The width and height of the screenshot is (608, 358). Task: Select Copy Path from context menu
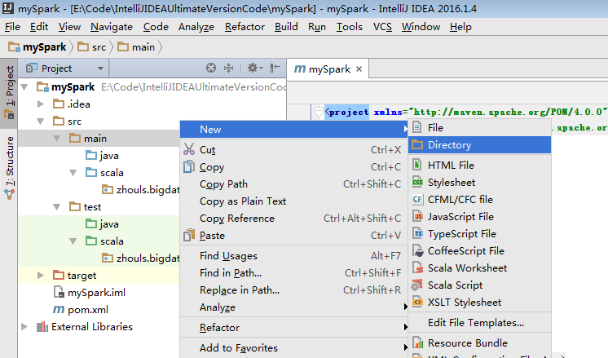[x=294, y=183]
